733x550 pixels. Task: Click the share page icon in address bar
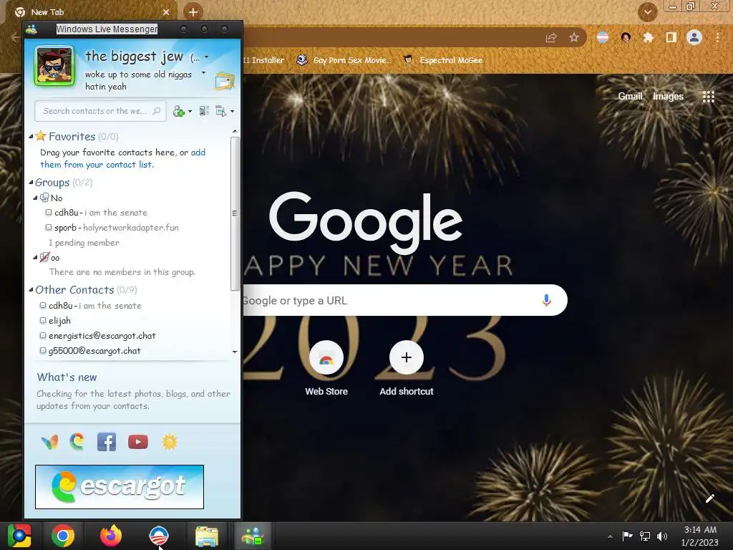(551, 37)
